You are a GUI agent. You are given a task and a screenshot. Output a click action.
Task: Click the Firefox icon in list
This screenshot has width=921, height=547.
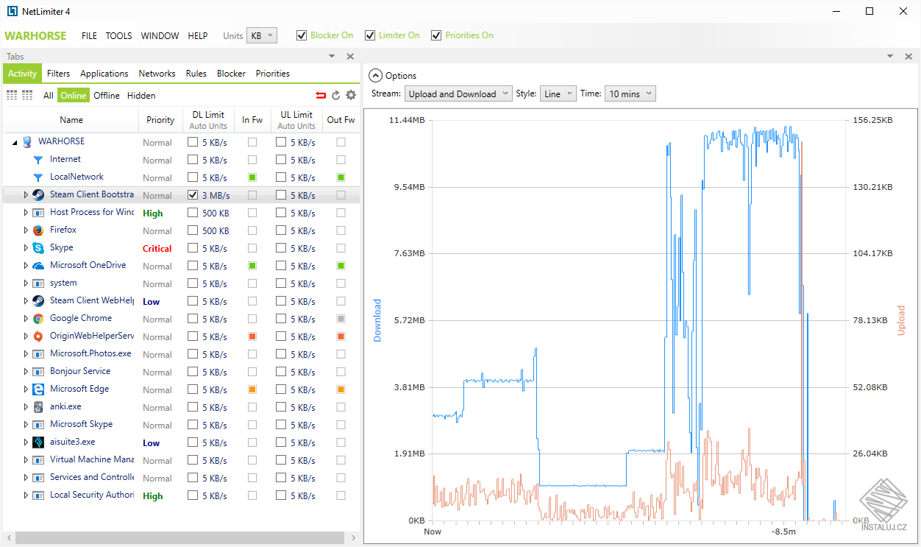[38, 230]
